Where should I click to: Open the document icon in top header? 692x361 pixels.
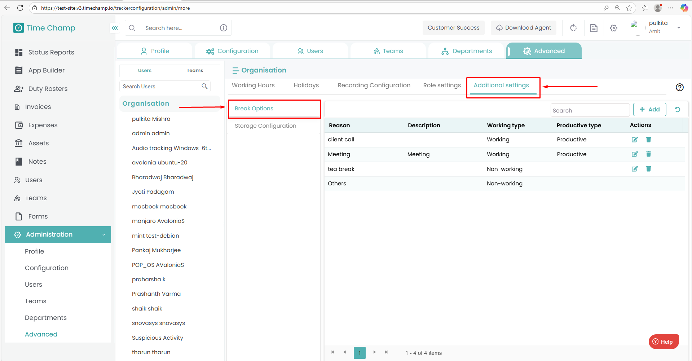pos(594,28)
